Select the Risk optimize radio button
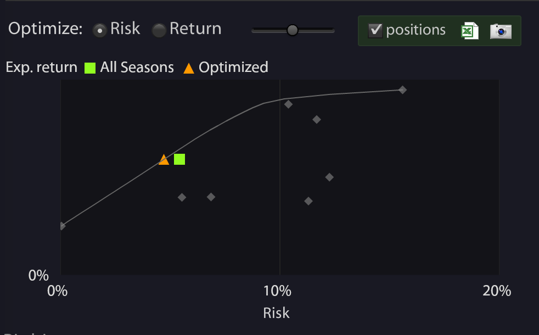Image resolution: width=539 pixels, height=335 pixels. pyautogui.click(x=100, y=30)
